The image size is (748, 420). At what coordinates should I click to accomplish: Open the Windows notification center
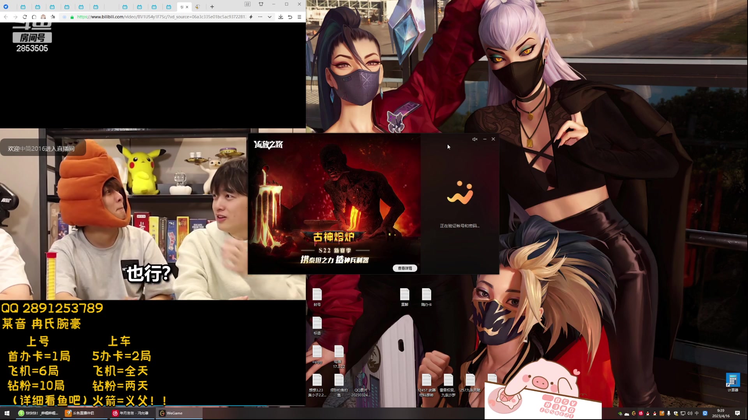coord(737,413)
